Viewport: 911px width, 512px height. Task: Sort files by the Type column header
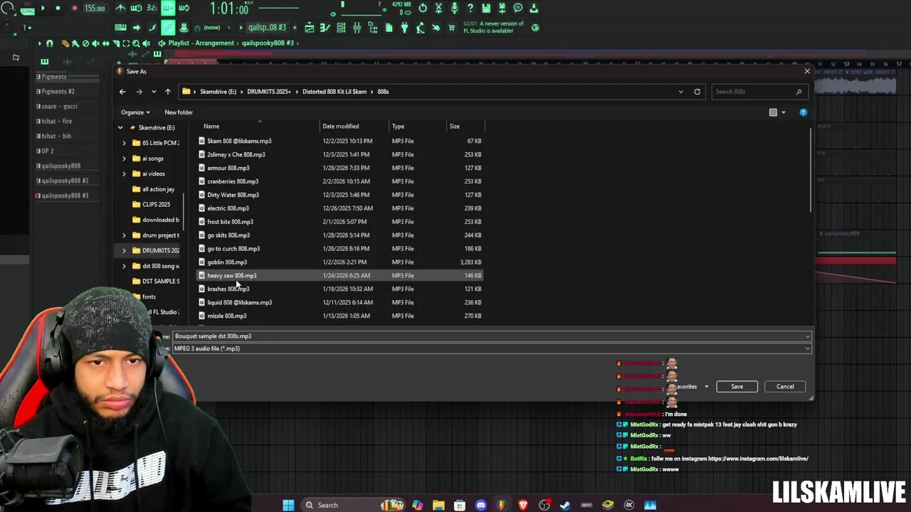click(398, 127)
